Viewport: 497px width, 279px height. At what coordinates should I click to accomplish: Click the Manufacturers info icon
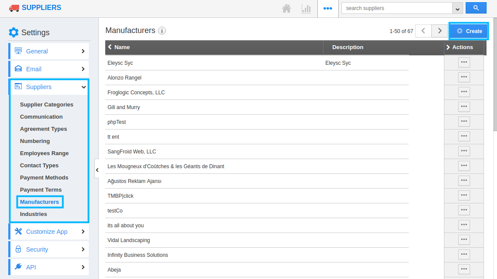coord(162,31)
